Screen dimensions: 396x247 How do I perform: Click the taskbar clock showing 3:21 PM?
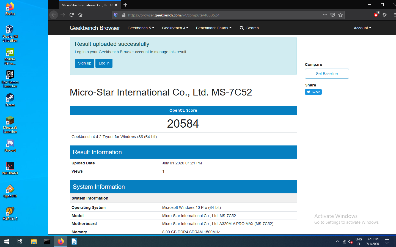(373, 242)
